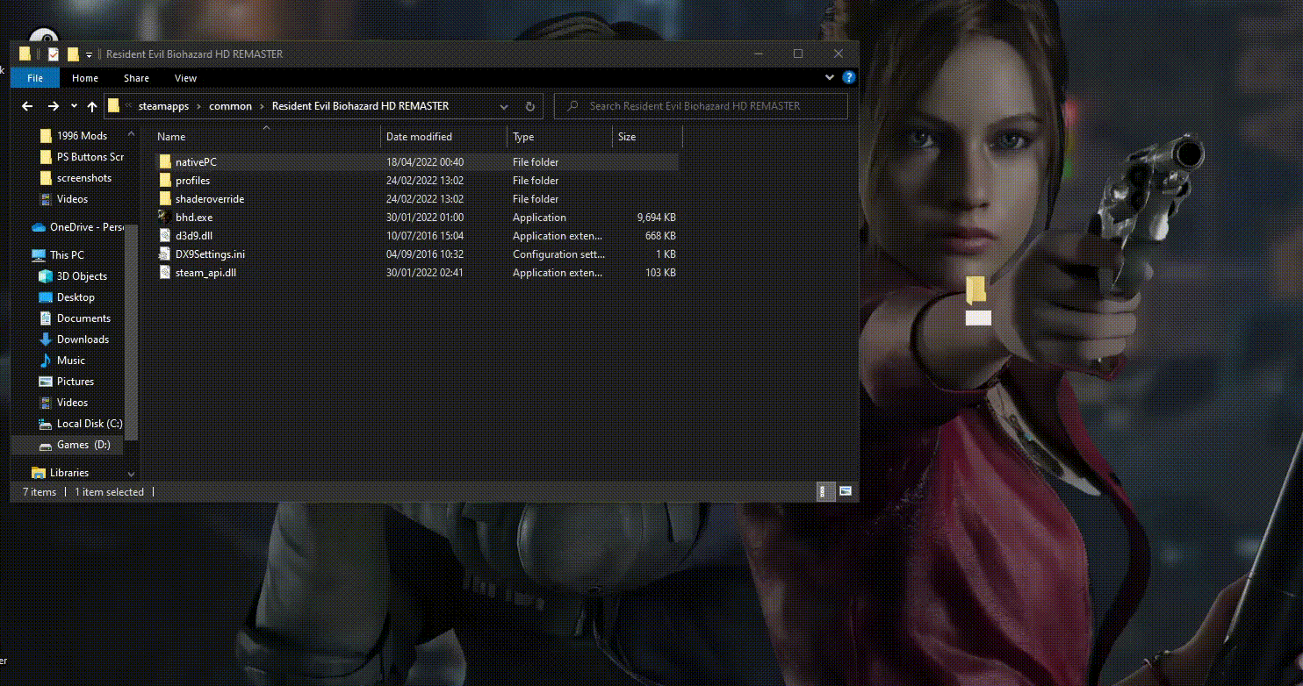Click the Games (D:) drive icon
Viewport: 1303px width, 686px height.
pyautogui.click(x=47, y=445)
